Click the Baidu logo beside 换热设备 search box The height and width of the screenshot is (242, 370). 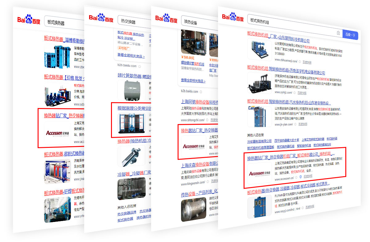click(x=166, y=19)
